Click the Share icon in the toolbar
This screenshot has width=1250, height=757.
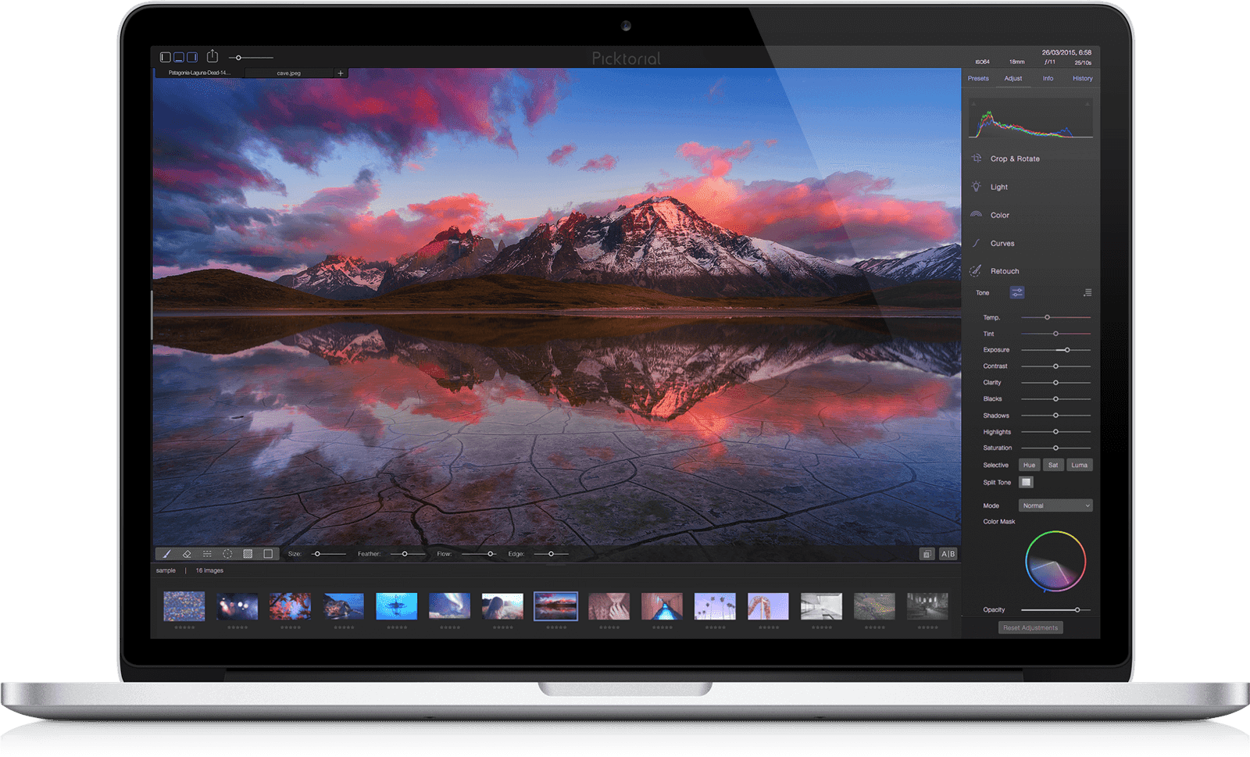[x=212, y=56]
